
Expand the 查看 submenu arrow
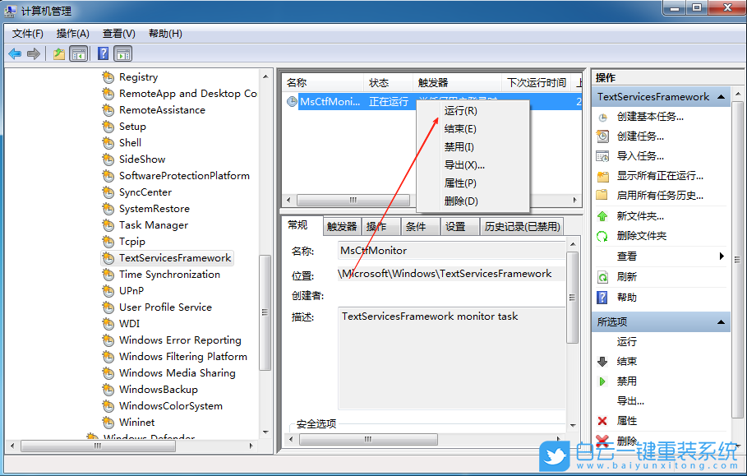pyautogui.click(x=722, y=254)
